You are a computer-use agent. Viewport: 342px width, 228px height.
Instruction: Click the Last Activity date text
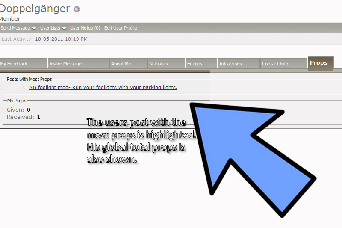click(x=61, y=39)
